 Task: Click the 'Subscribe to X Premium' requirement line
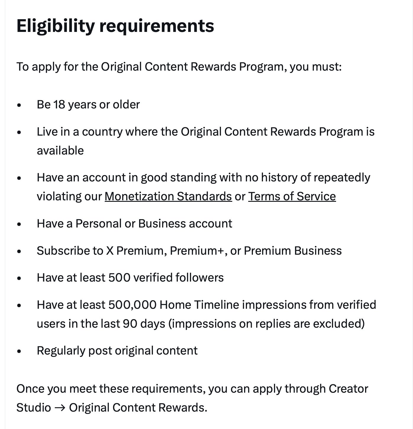189,251
